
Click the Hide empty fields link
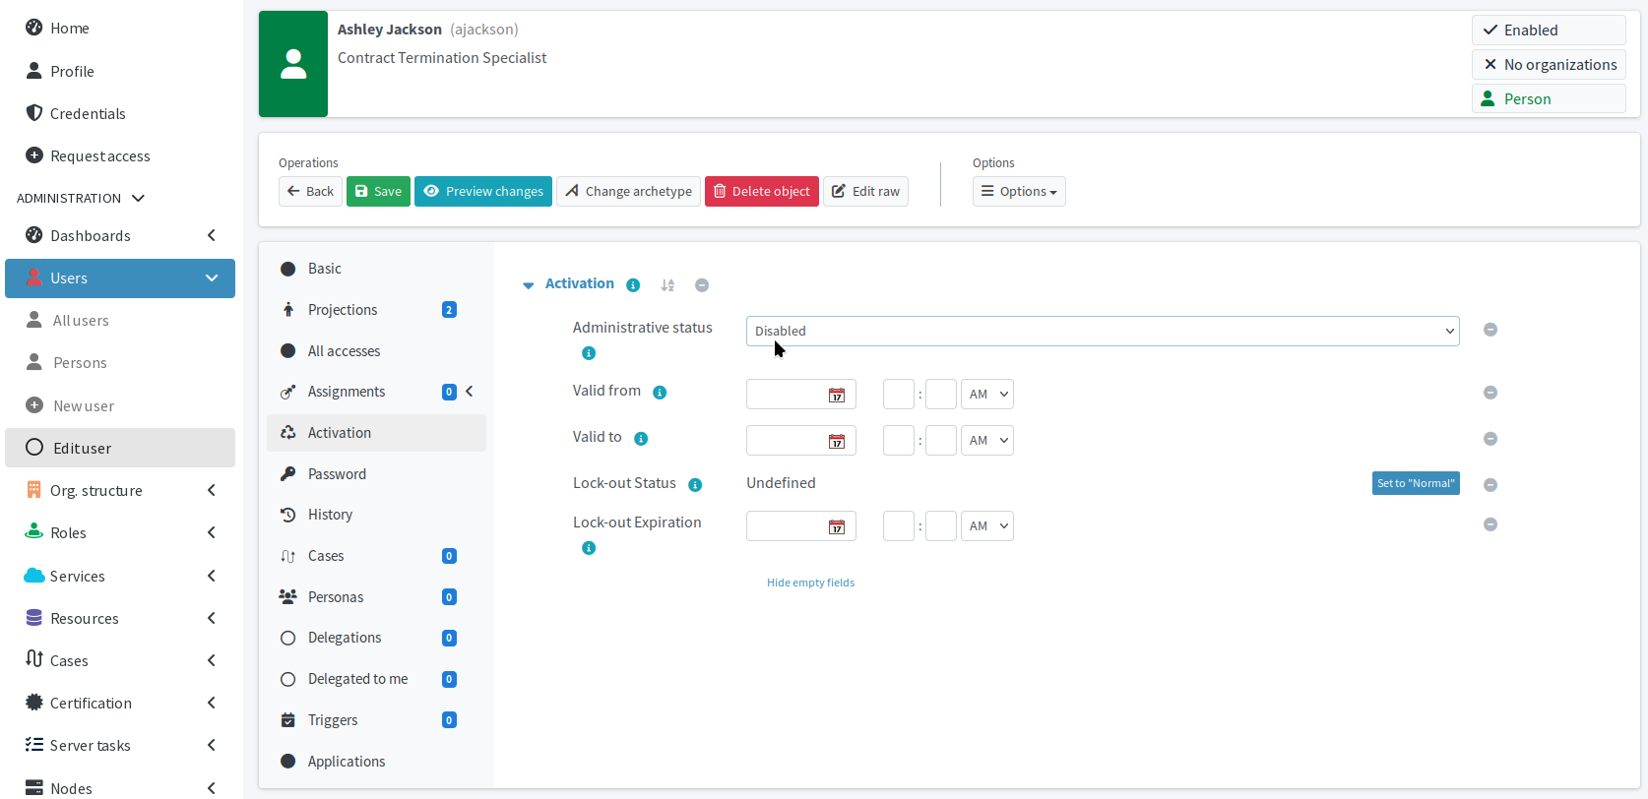(x=810, y=583)
